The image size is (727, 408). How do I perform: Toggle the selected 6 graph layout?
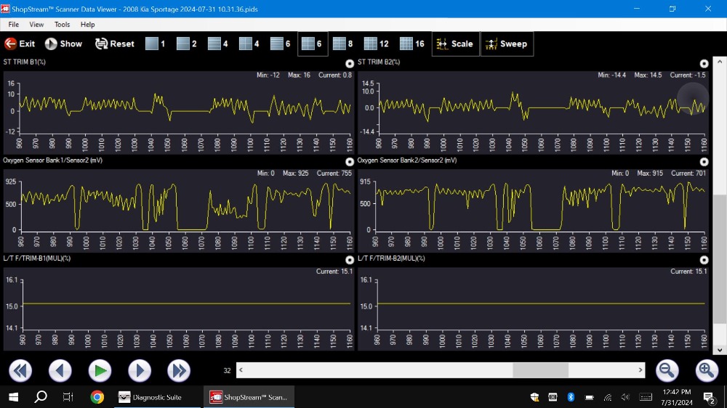pos(313,44)
